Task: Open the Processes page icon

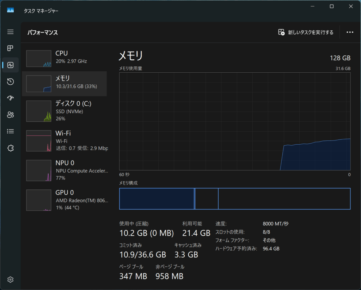Action: [10, 48]
